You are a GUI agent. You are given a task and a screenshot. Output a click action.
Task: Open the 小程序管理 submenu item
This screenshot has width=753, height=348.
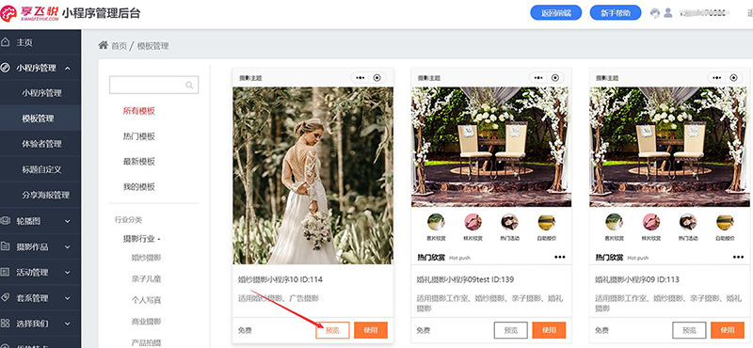coord(40,92)
